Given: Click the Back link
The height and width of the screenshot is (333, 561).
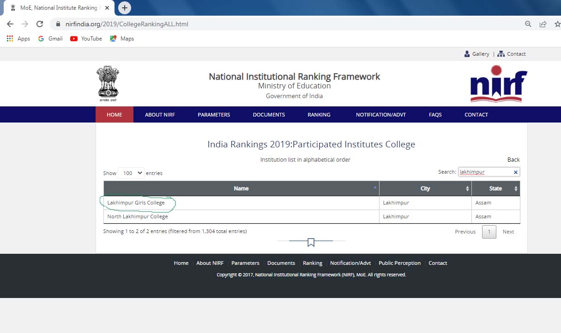Looking at the screenshot, I should [x=513, y=159].
